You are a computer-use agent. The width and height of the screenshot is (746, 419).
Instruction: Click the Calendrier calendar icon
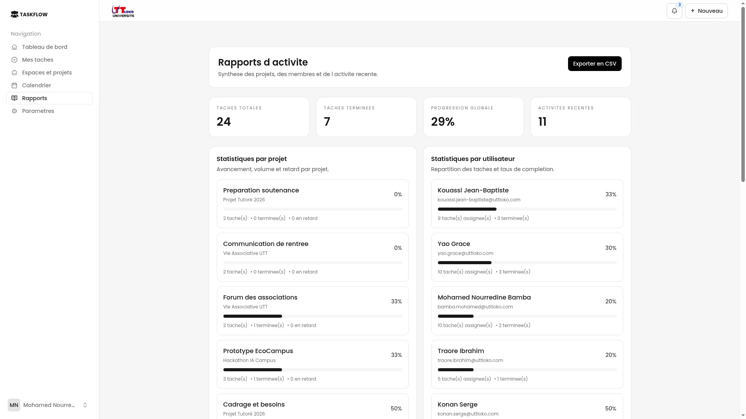tap(14, 85)
